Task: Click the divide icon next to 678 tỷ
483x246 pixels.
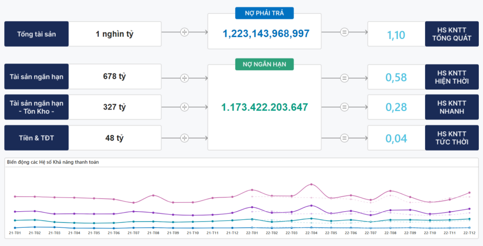Action: coord(184,78)
